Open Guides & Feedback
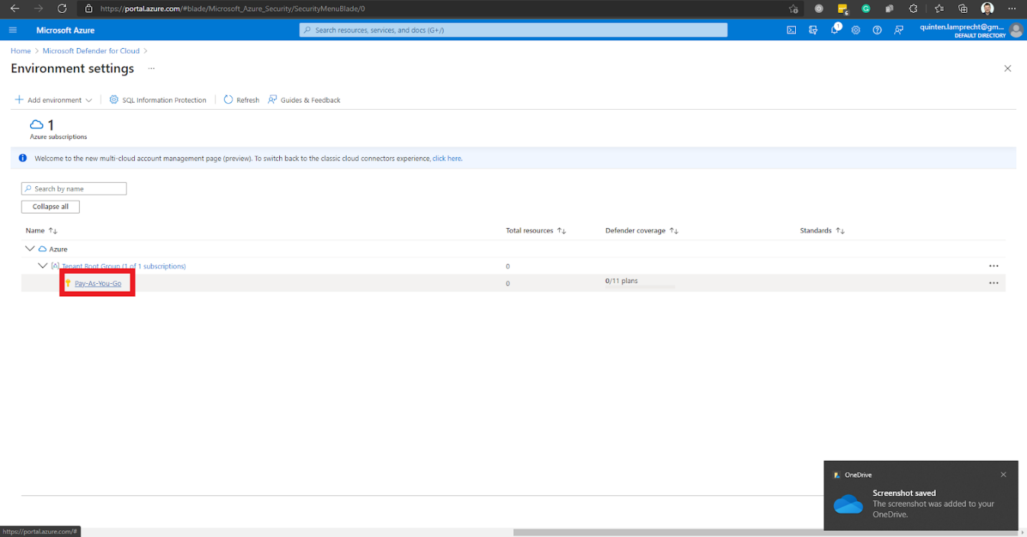Viewport: 1027px width, 537px height. coord(304,100)
